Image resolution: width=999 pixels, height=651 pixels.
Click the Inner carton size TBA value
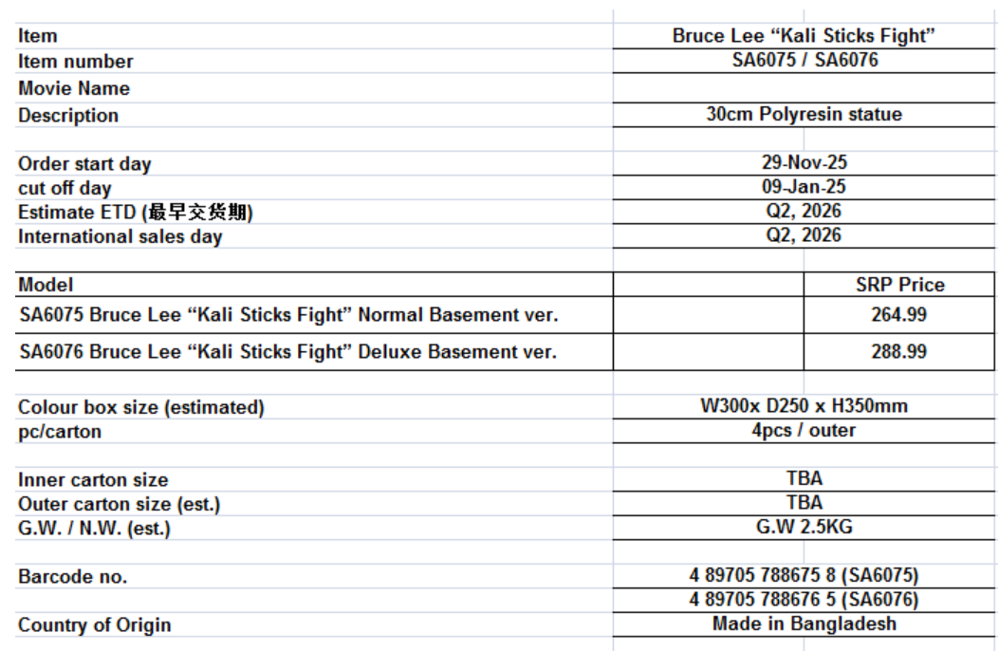pos(804,478)
